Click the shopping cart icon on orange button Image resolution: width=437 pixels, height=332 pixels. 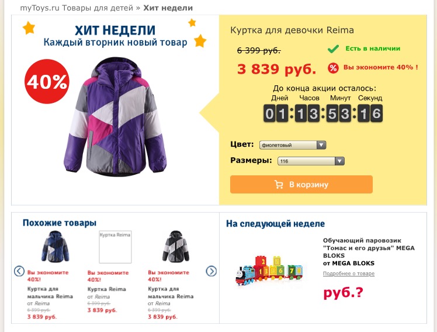[x=279, y=184]
